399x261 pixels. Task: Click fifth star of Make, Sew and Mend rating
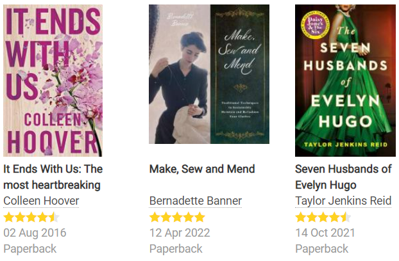199,217
